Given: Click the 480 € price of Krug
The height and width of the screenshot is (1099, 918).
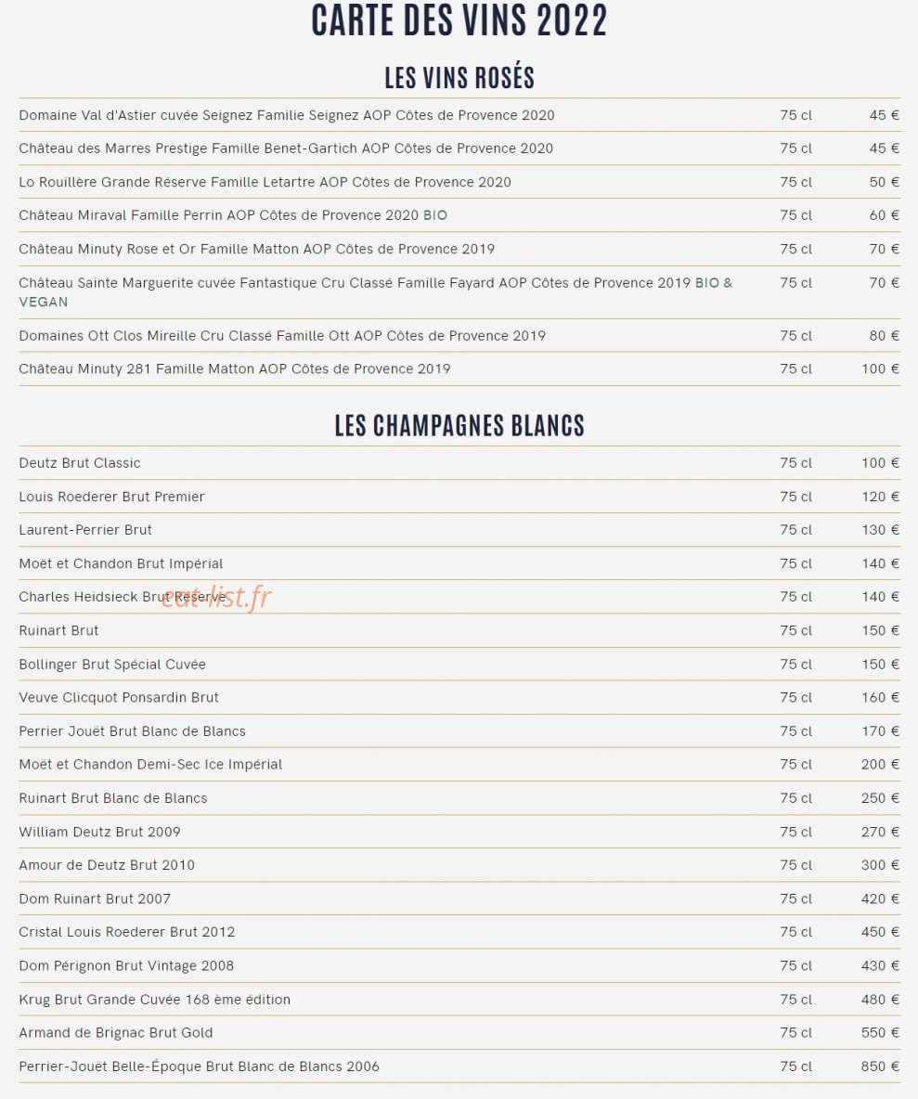Looking at the screenshot, I should click(880, 1000).
